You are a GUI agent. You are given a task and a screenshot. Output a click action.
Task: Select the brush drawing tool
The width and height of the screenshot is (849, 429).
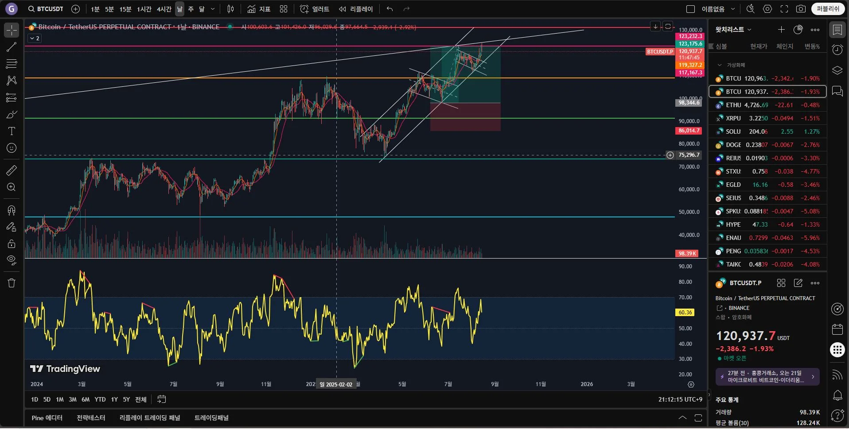pyautogui.click(x=12, y=114)
